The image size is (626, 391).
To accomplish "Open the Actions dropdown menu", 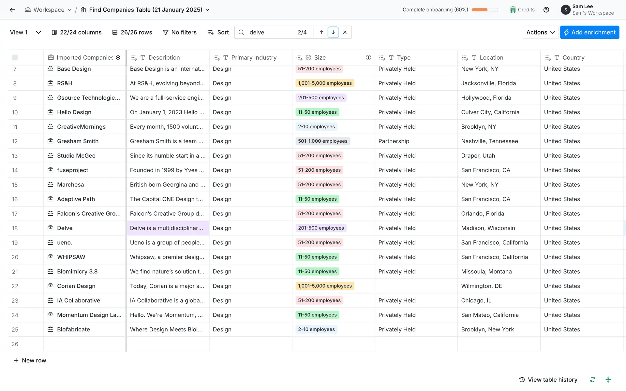I will (x=540, y=32).
